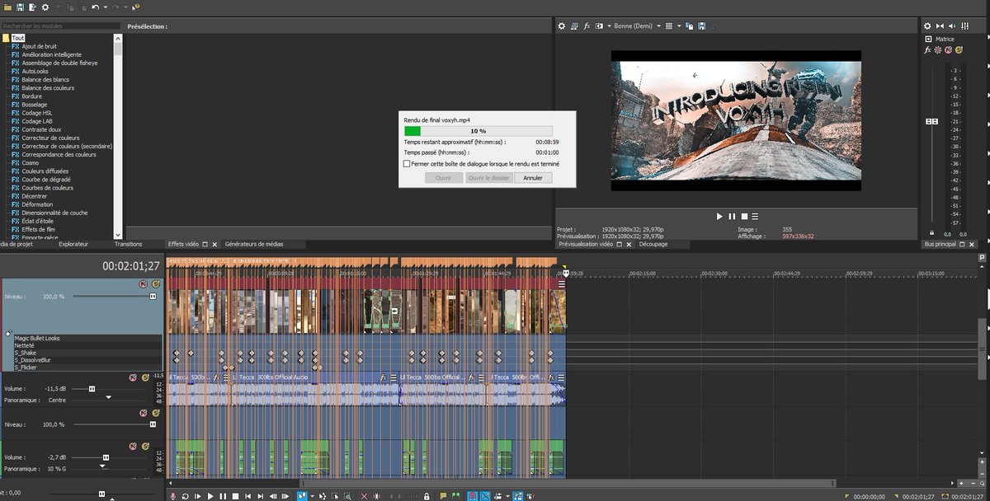Screen dimensions: 990x501
Task: Open the What's This help pointer
Action: click(136, 7)
